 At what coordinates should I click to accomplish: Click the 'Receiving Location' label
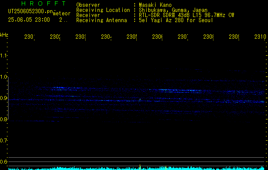tap(103, 10)
